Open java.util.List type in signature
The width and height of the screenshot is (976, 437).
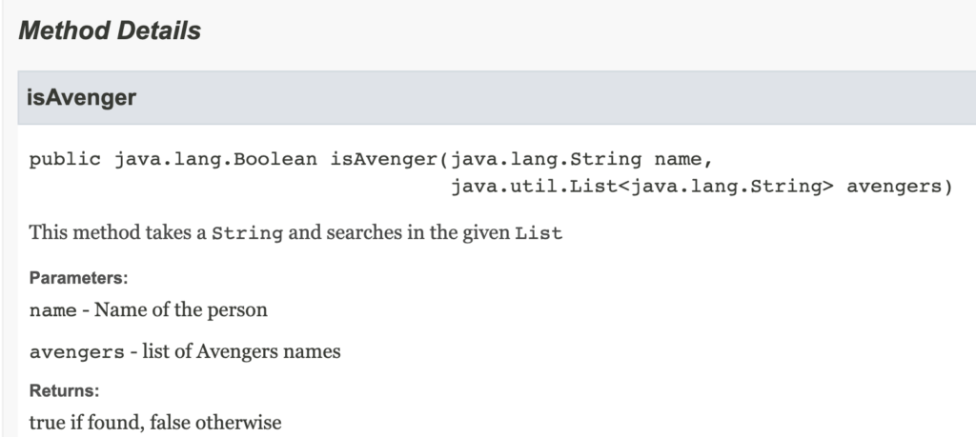point(534,187)
